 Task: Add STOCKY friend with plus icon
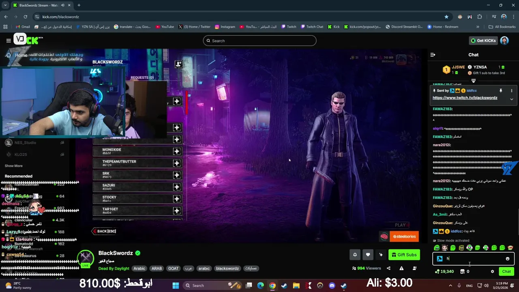176,199
